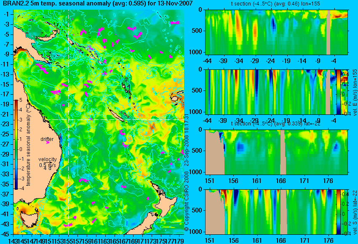Click the '143' longitude tick on the map
The image size is (358, 244).
click(13, 240)
